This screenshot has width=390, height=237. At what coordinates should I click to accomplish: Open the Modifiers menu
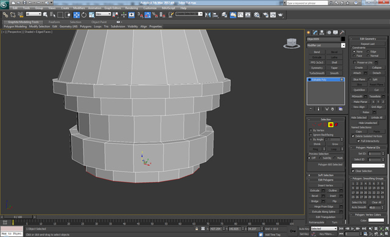click(79, 8)
